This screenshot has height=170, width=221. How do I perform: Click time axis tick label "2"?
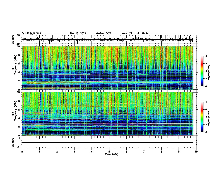pyautogui.click(x=57, y=152)
